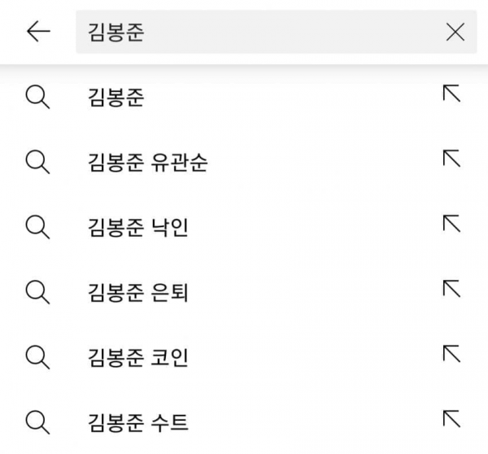Fill query using arrow beside 김봉준
This screenshot has width=488, height=454.
451,93
